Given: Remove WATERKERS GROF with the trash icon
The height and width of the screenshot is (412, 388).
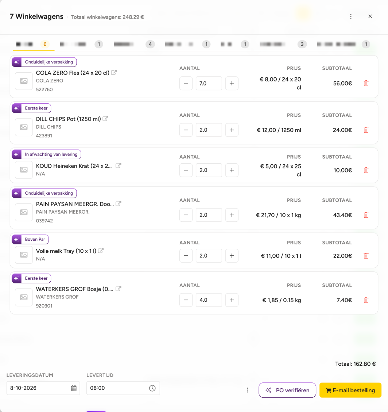Looking at the screenshot, I should click(366, 300).
